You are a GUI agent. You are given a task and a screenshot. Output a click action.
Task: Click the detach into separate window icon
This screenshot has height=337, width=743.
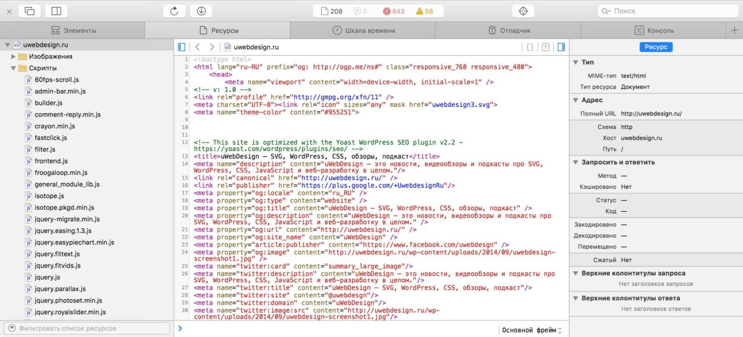[29, 11]
